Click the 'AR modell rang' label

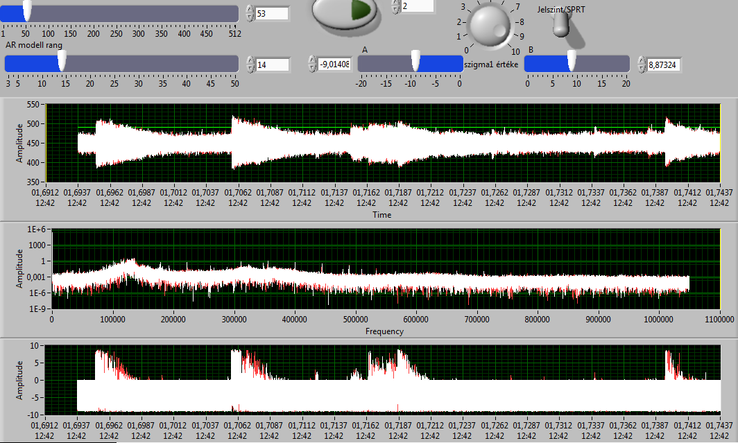pos(34,45)
